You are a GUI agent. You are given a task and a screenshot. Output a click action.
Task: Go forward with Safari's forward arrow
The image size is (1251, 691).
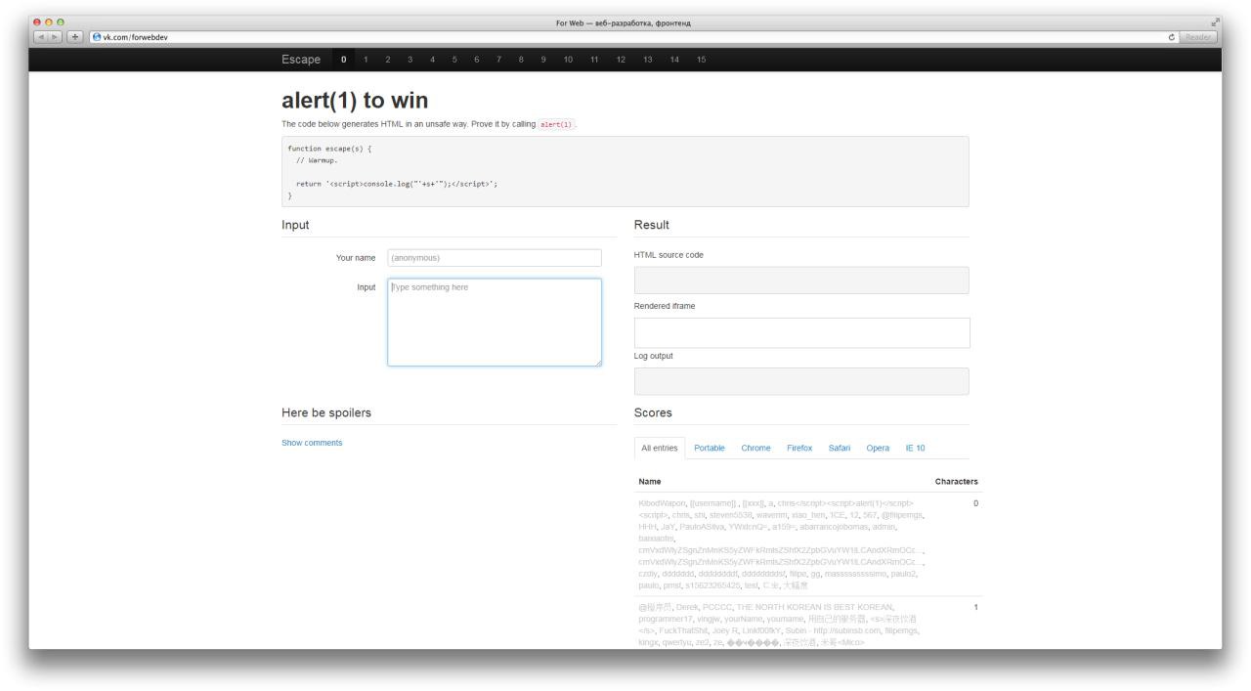(x=57, y=37)
